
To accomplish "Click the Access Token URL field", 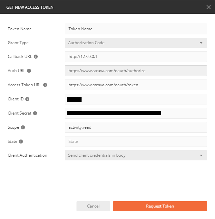I will pos(136,85).
